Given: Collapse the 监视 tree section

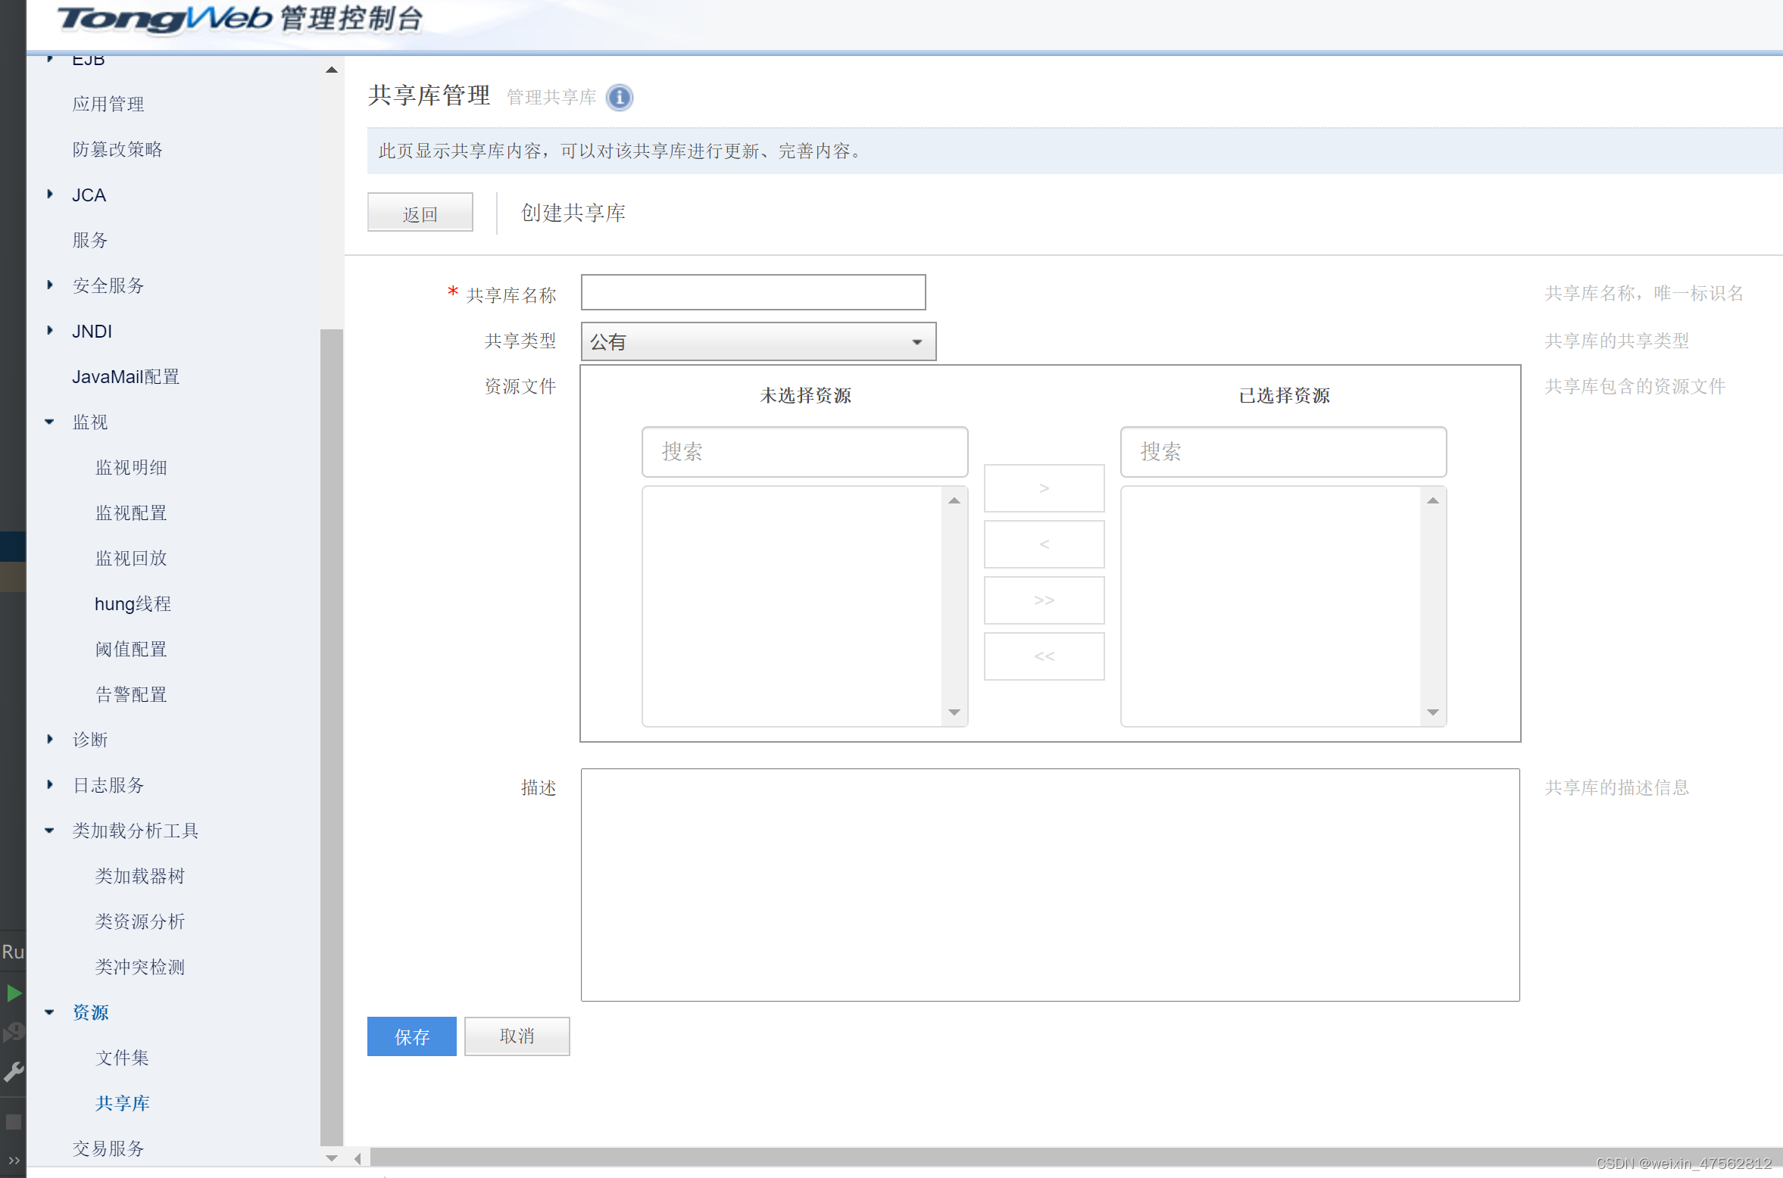Looking at the screenshot, I should 50,422.
